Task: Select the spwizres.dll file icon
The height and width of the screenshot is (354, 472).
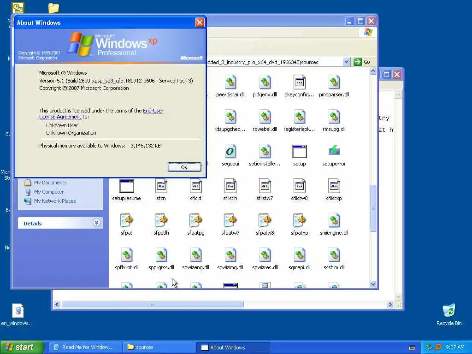Action: [x=265, y=255]
